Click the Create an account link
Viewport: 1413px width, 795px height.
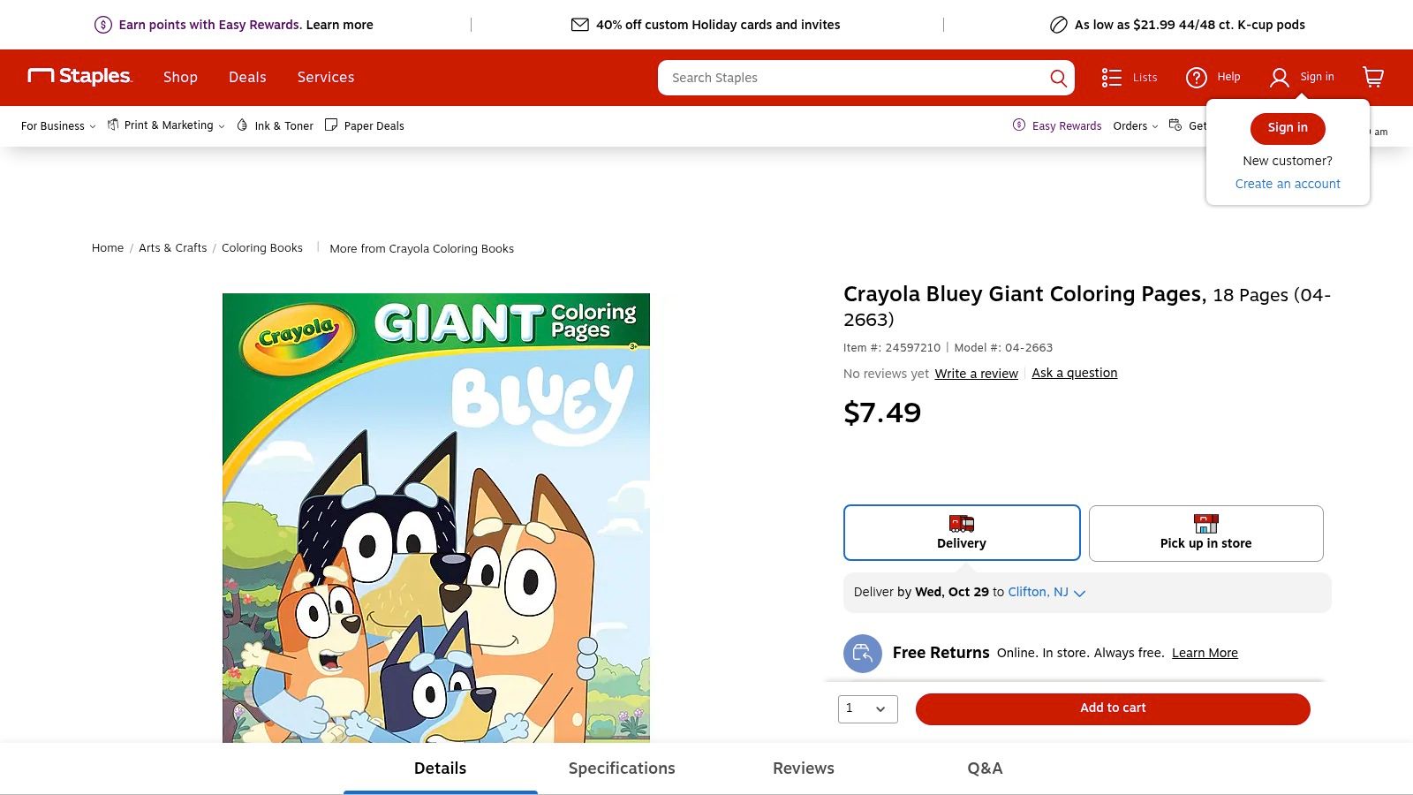(1288, 184)
